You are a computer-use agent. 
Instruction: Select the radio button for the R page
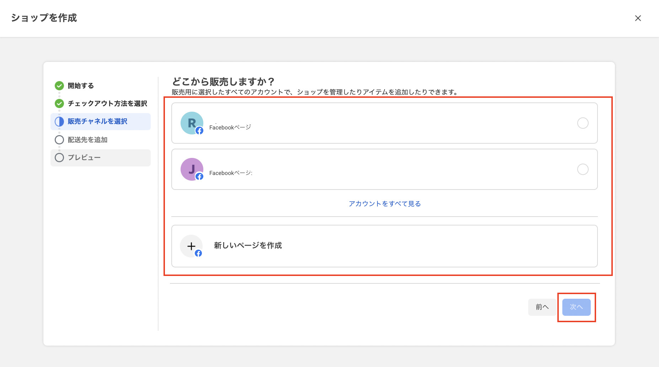pyautogui.click(x=583, y=123)
